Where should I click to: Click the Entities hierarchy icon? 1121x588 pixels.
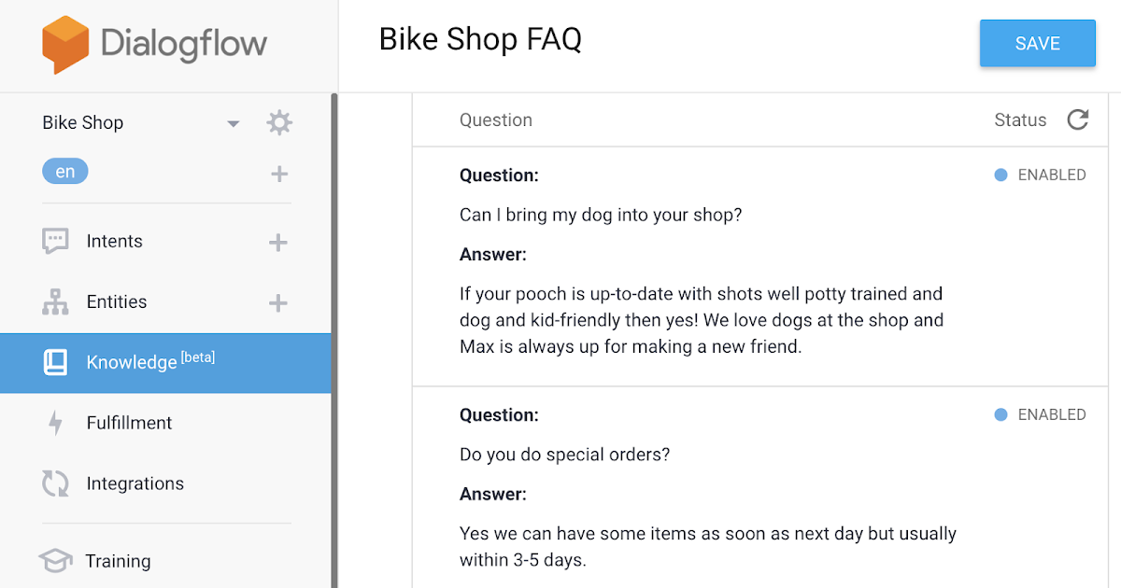coord(55,301)
